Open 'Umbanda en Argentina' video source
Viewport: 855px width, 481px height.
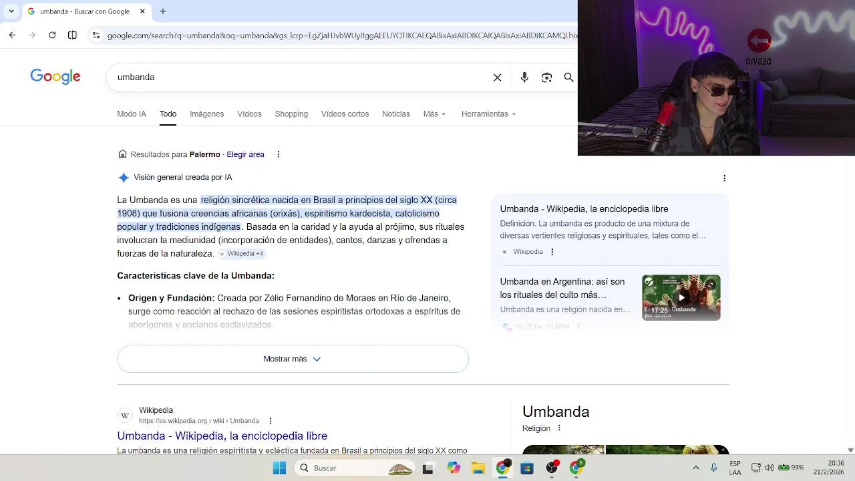(562, 288)
